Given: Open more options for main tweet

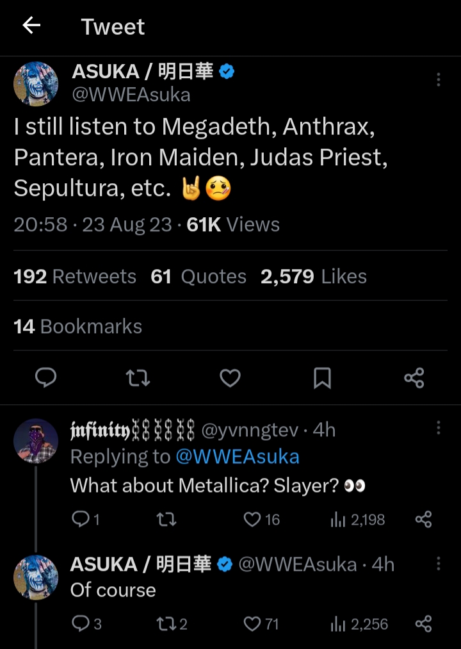Looking at the screenshot, I should pyautogui.click(x=438, y=79).
